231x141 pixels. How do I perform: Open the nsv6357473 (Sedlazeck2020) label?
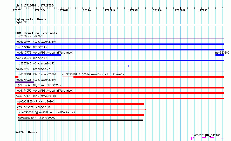36,96
